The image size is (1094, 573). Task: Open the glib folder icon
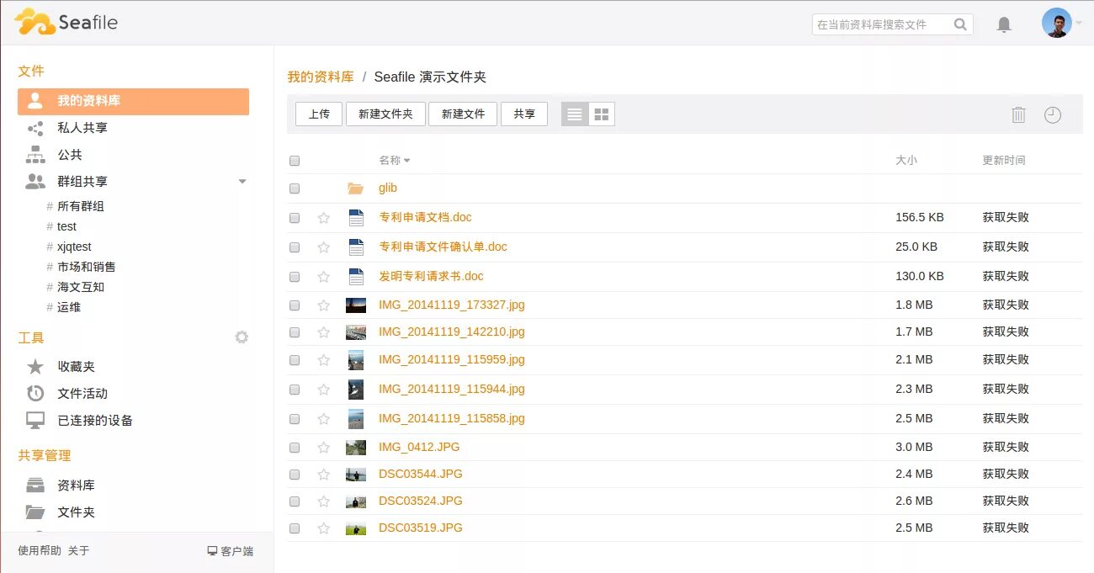click(x=355, y=188)
